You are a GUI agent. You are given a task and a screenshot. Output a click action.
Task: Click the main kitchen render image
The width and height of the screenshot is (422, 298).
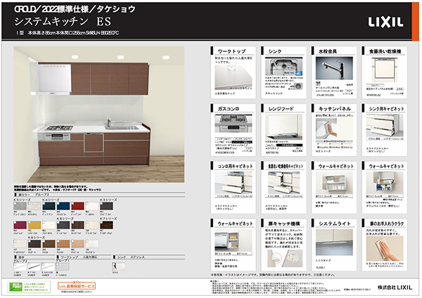[x=99, y=115]
